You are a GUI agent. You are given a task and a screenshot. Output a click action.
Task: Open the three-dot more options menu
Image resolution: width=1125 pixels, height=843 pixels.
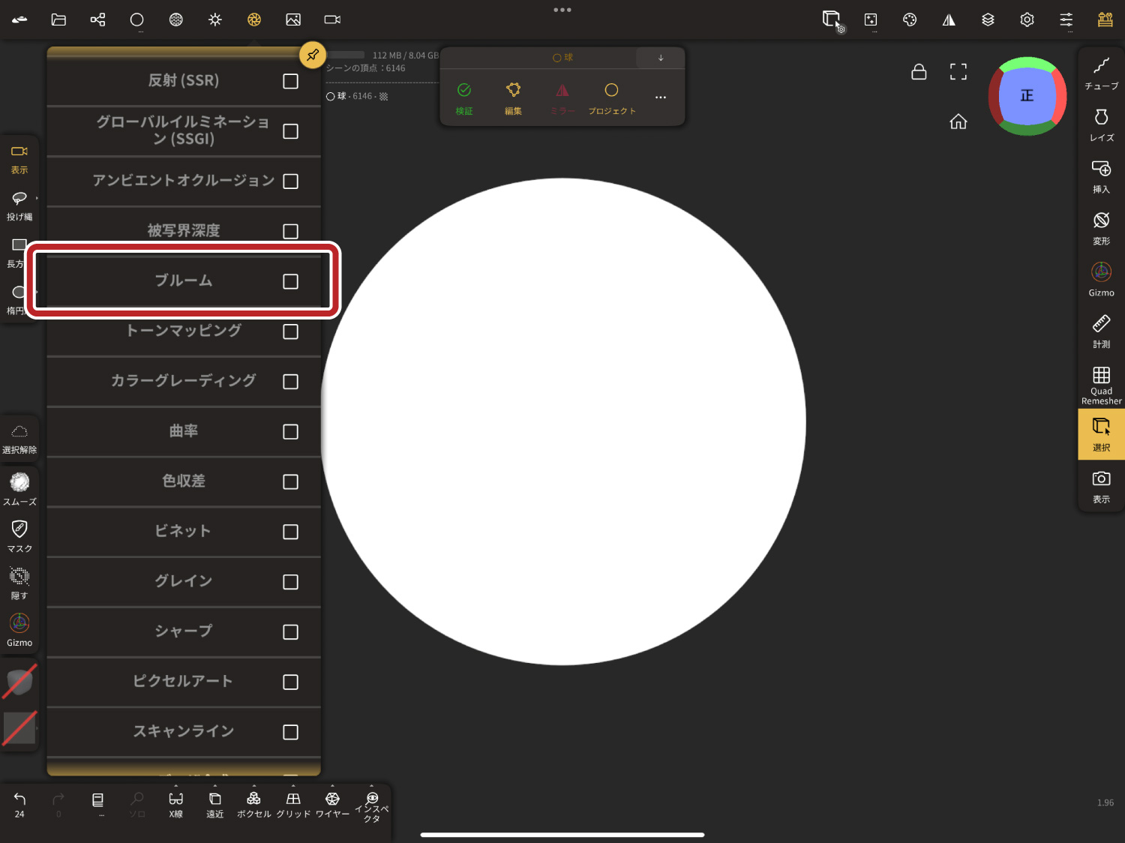coord(660,97)
